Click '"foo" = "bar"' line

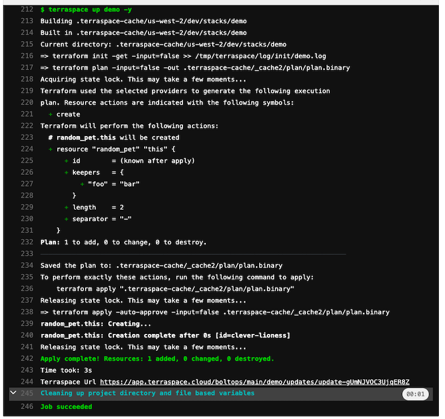(x=110, y=184)
